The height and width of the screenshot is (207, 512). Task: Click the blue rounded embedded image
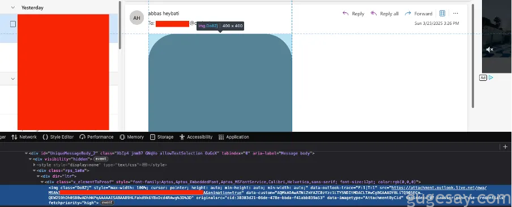coord(220,83)
